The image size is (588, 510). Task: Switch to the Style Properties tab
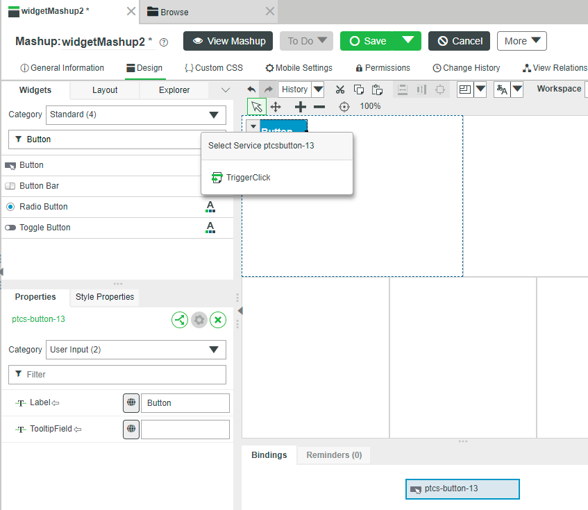pyautogui.click(x=105, y=297)
